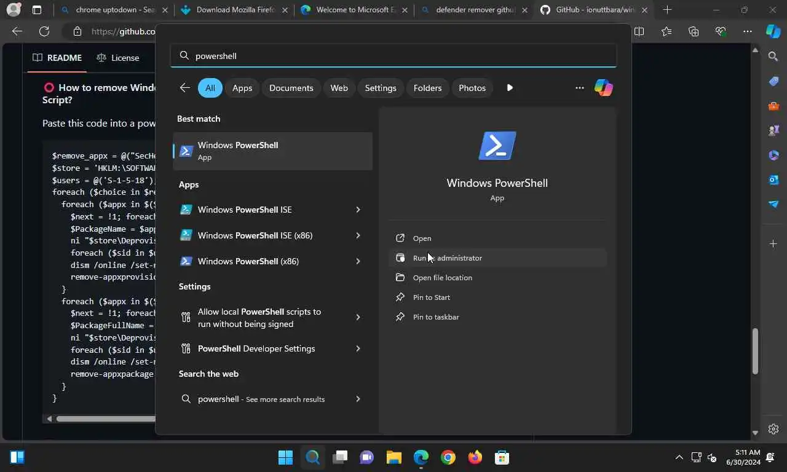Open Google Chrome from taskbar

[448, 457]
